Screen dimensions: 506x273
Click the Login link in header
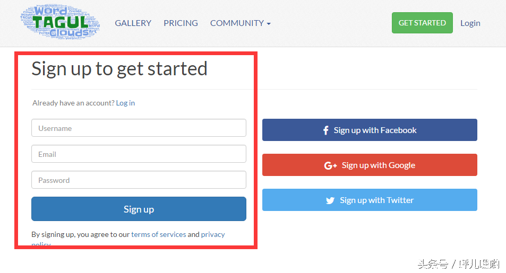(470, 23)
